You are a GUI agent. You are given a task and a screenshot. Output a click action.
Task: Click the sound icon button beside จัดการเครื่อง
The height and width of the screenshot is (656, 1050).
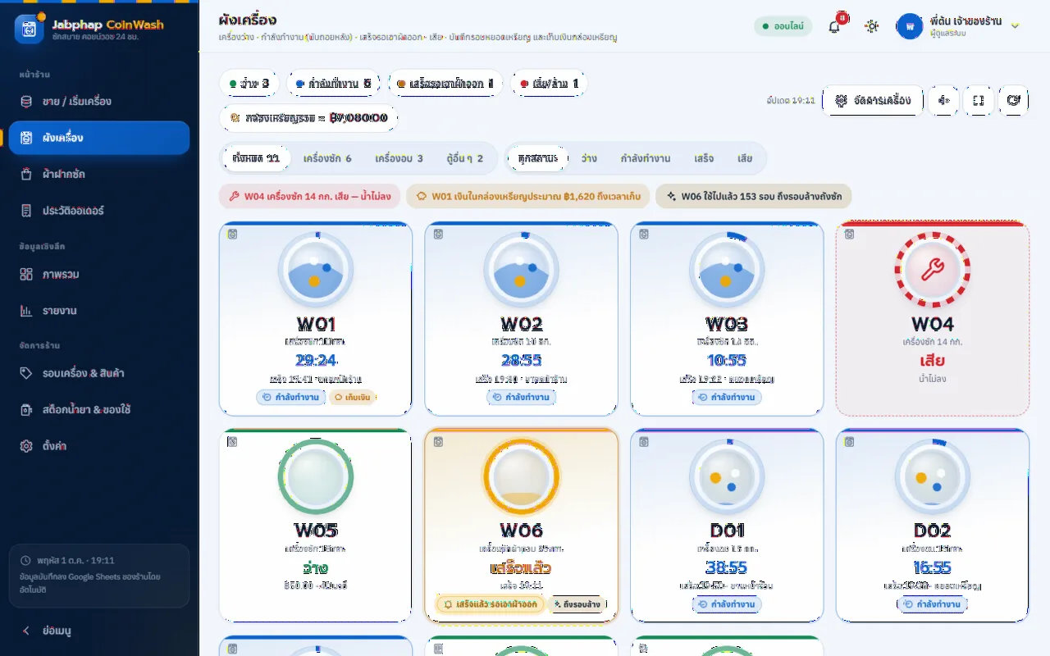point(944,100)
